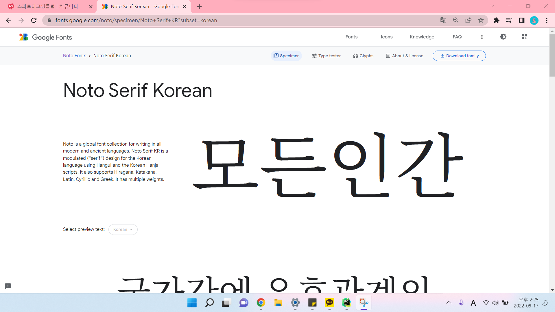Open KakaoTalk from taskbar
Screen dimensions: 555x312
[x=329, y=303]
